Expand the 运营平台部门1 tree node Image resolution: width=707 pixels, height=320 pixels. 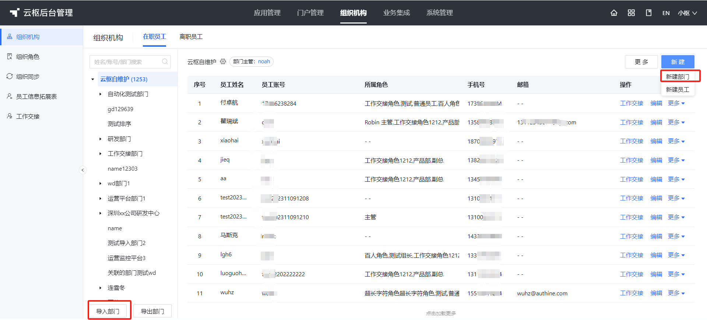(x=100, y=199)
